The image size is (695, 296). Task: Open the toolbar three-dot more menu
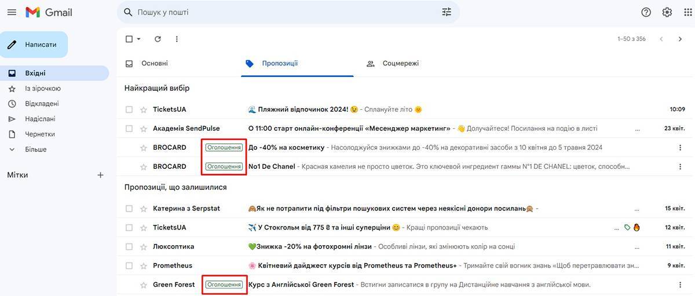click(177, 39)
